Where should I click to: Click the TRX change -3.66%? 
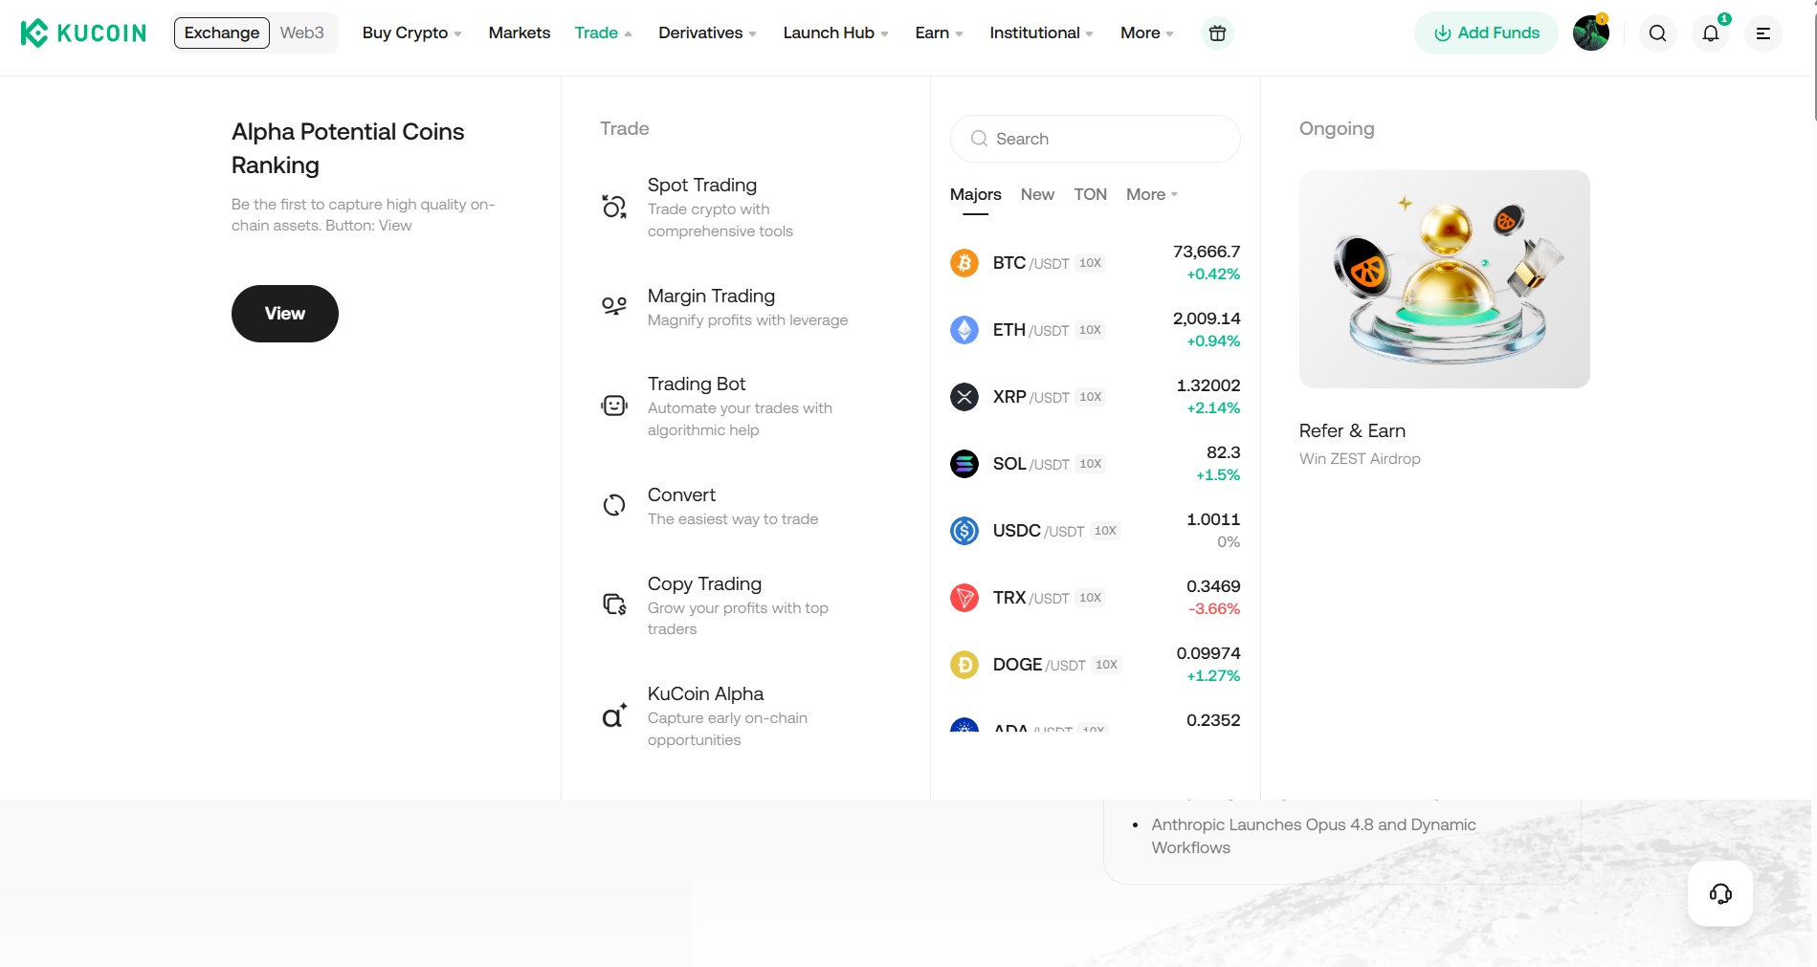coord(1214,609)
